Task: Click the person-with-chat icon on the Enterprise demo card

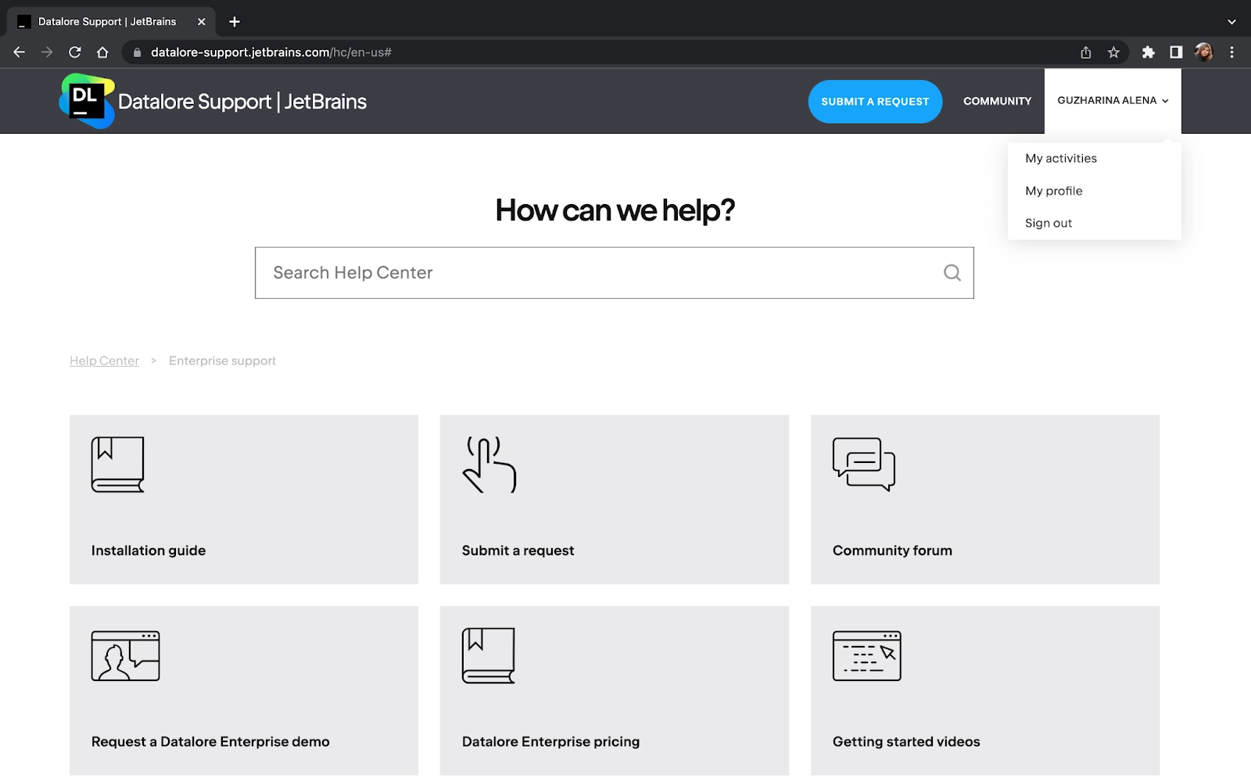Action: 125,656
